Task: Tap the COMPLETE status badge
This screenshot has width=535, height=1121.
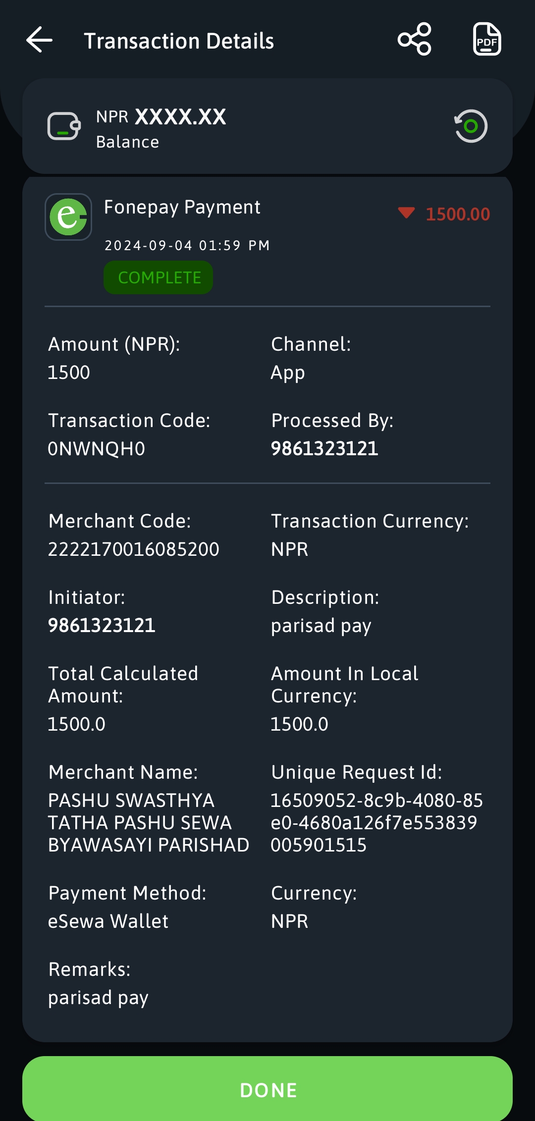Action: pos(159,278)
